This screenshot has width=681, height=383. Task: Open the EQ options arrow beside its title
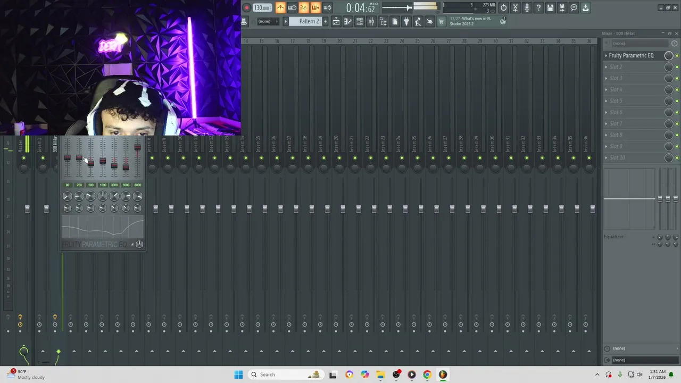pyautogui.click(x=132, y=244)
